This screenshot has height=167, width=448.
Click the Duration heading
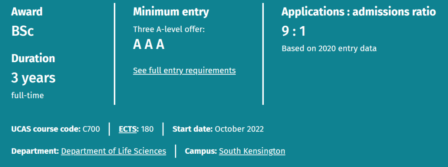tap(33, 58)
